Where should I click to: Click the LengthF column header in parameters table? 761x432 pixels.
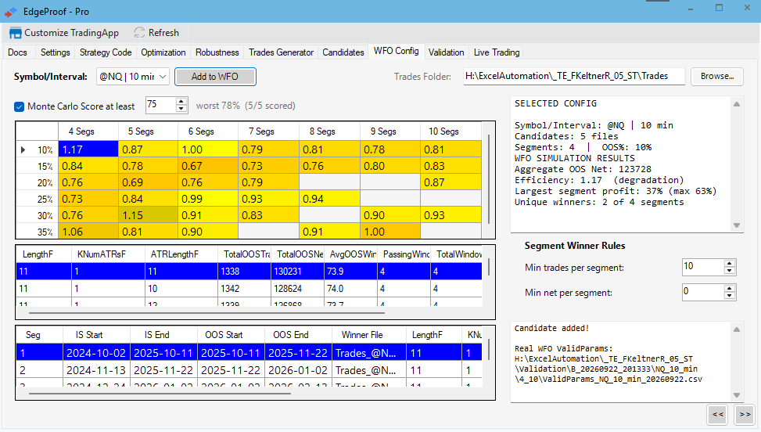pos(44,254)
